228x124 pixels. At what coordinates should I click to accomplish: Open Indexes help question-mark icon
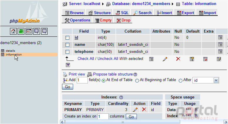click(x=121, y=97)
